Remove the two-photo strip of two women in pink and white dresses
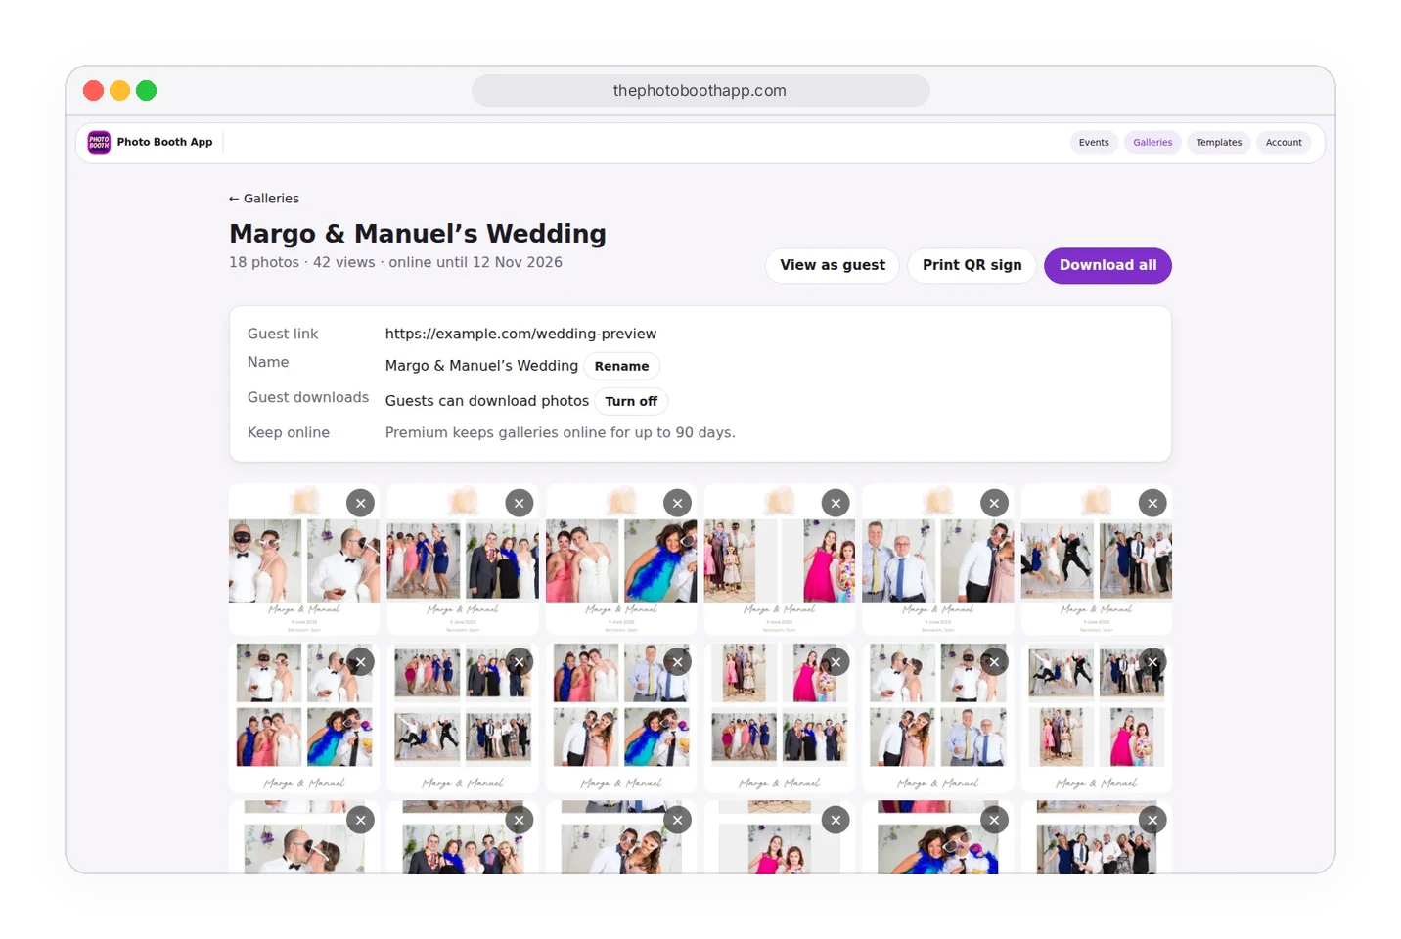Viewport: 1401px width, 939px height. [678, 503]
